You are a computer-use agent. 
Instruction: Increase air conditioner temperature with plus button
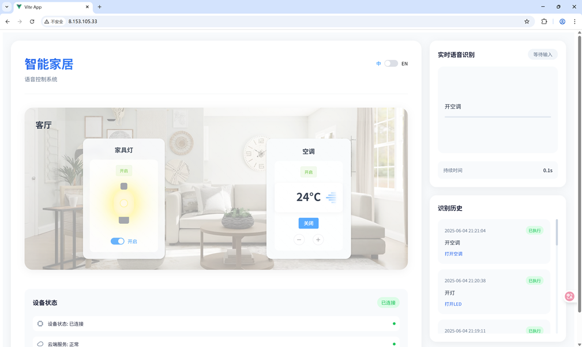[318, 239]
